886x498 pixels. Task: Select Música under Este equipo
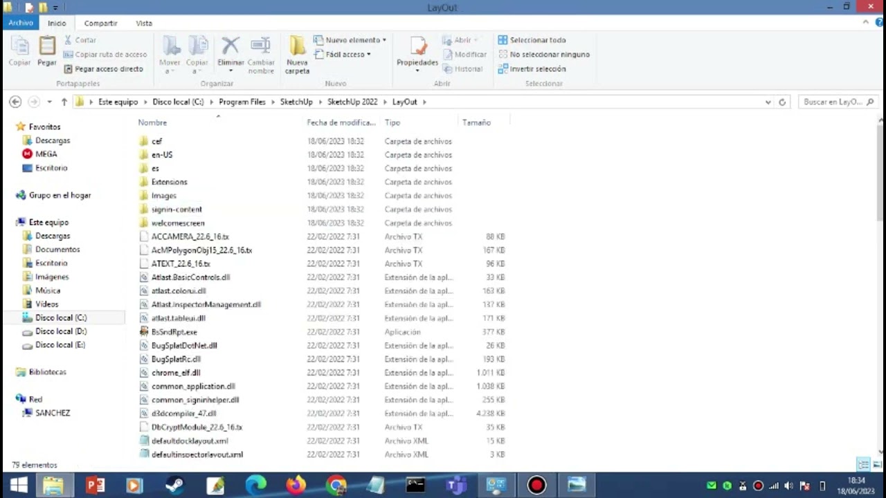pos(48,290)
